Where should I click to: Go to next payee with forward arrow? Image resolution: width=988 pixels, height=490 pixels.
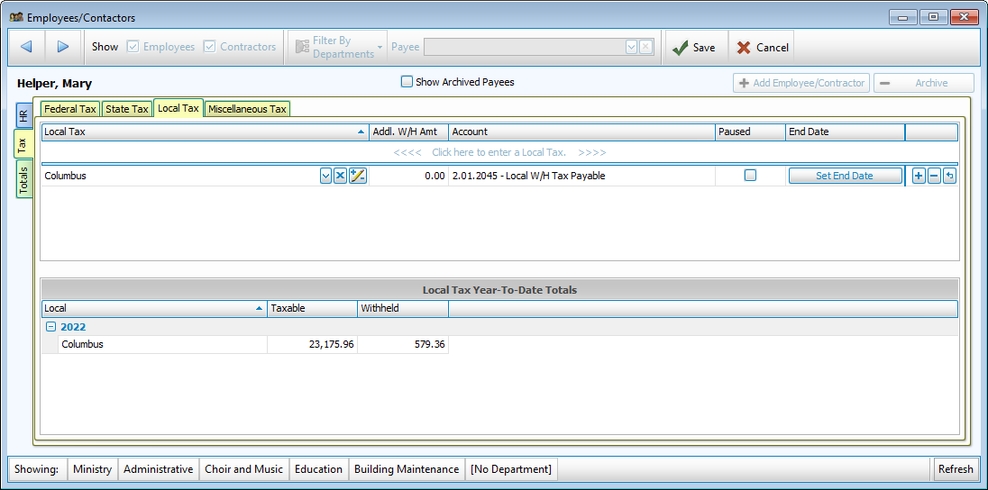point(63,47)
